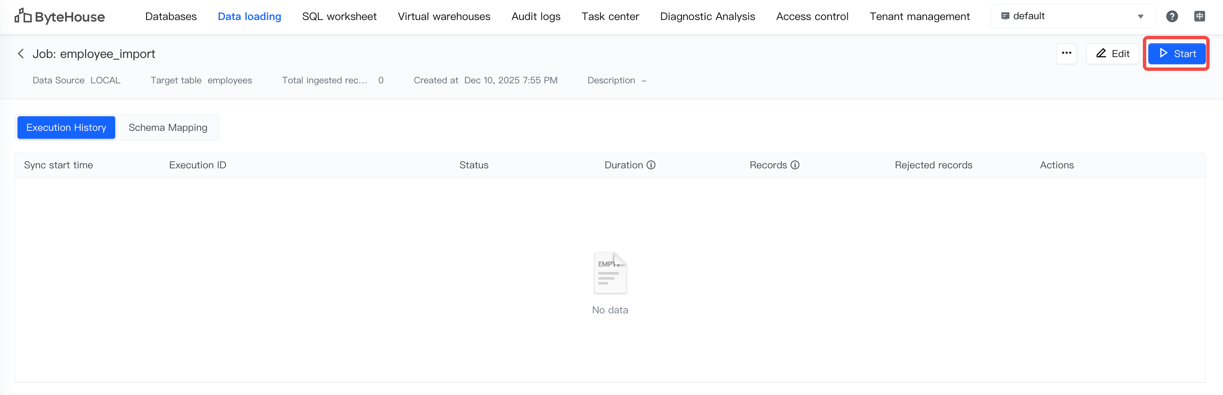Expand the default warehouse dropdown
1223x395 pixels.
tap(1140, 17)
